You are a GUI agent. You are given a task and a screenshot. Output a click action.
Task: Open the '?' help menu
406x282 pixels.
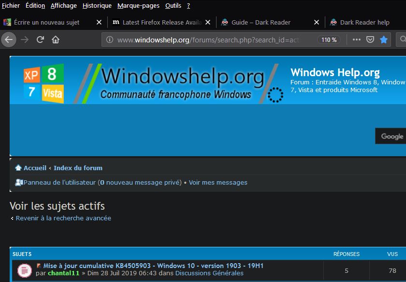pos(188,5)
